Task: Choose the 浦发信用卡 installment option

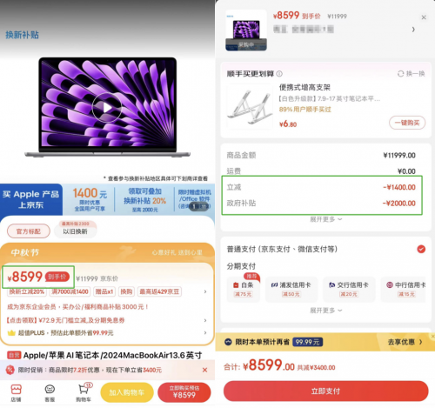Action: point(291,289)
